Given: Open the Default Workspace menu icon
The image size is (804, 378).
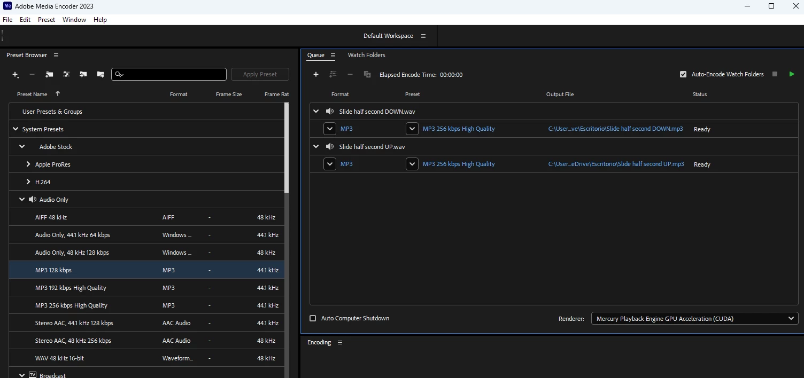Looking at the screenshot, I should (x=423, y=36).
